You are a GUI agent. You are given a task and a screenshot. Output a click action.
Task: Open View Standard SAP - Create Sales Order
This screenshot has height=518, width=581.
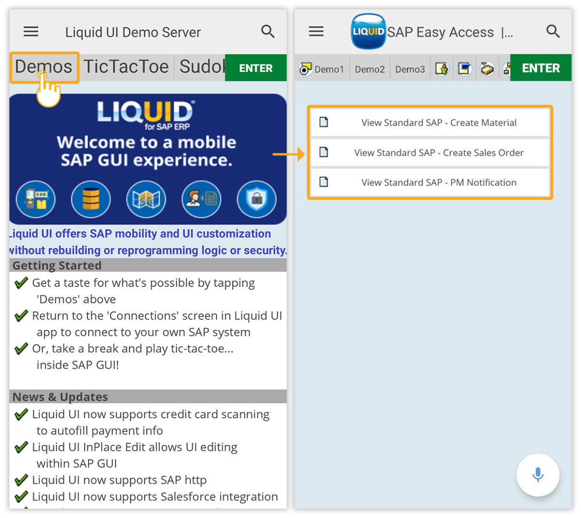[430, 153]
